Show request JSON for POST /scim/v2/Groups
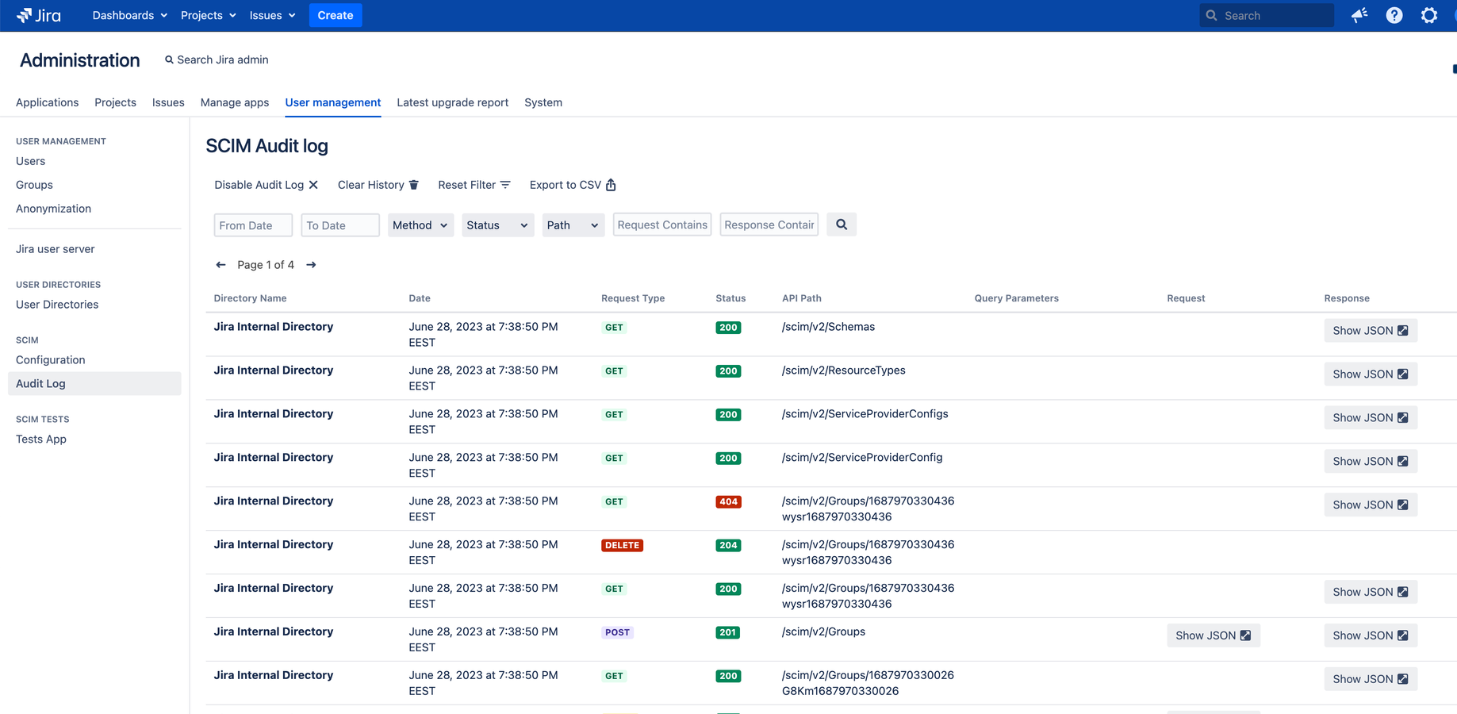This screenshot has height=714, width=1457. [1214, 635]
